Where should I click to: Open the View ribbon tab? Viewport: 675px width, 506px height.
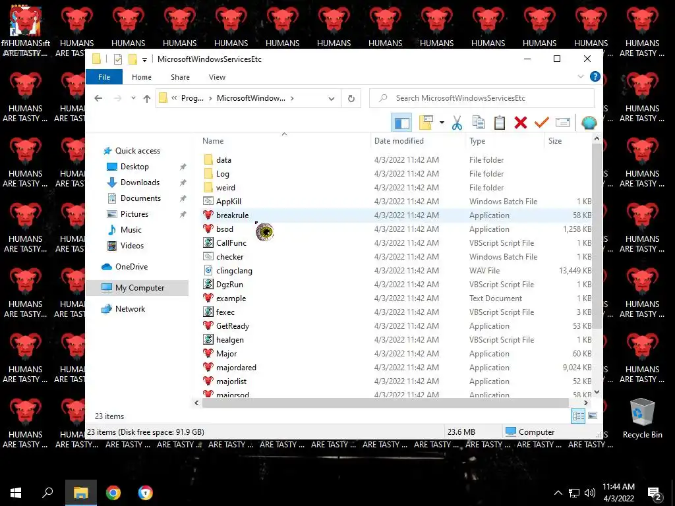[217, 77]
